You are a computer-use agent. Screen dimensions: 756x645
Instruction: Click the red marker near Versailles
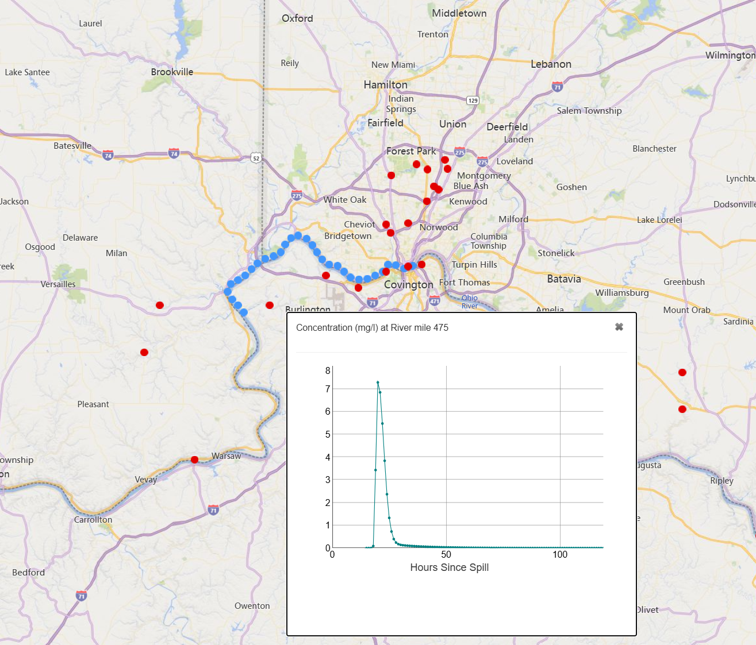(x=160, y=305)
